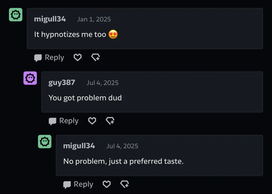Click the heart-eyes emoji in the first comment

[113, 34]
